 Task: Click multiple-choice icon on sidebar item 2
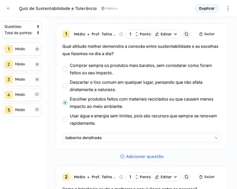coord(37,64)
